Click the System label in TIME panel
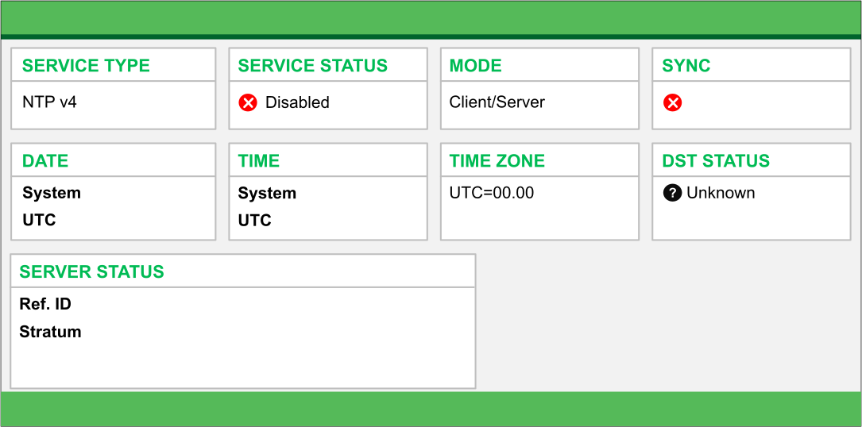This screenshot has width=862, height=427. [267, 193]
